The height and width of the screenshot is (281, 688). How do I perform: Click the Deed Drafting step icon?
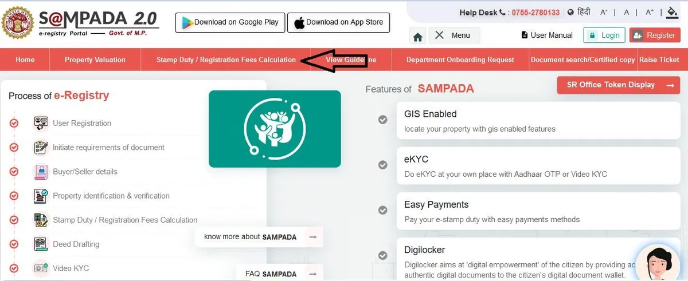[41, 244]
